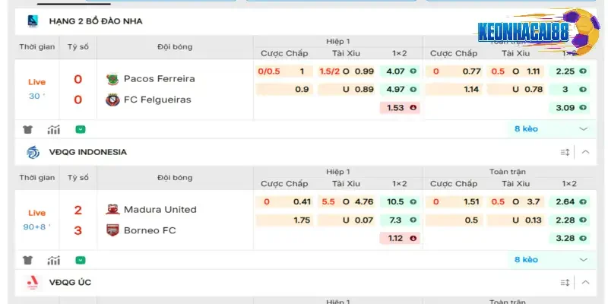
Task: Expand 8 kèo dropdown for Pacos Ferreira match
Action: (x=584, y=129)
